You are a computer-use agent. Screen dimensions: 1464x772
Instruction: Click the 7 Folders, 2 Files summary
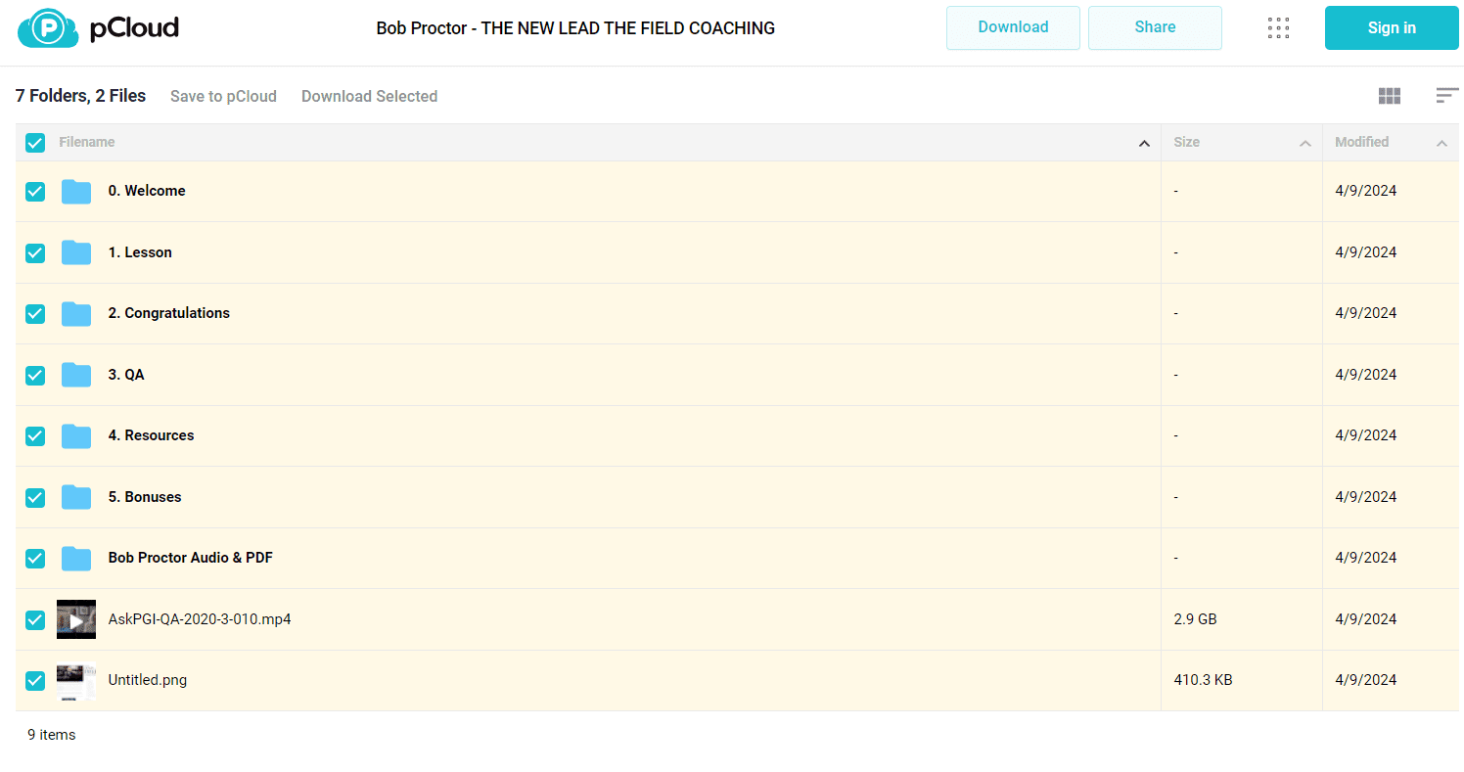(80, 96)
